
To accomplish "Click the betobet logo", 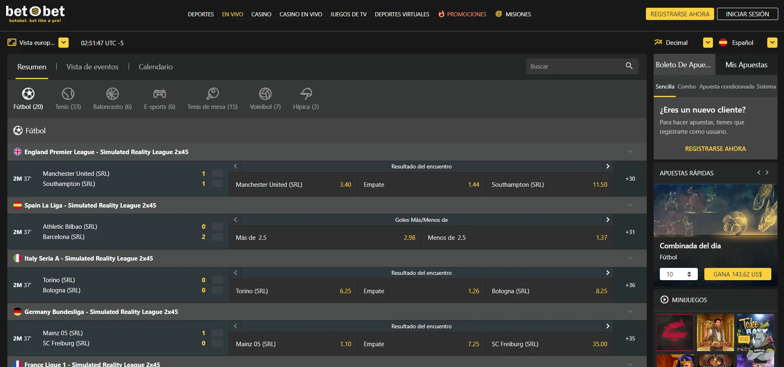I will click(35, 14).
